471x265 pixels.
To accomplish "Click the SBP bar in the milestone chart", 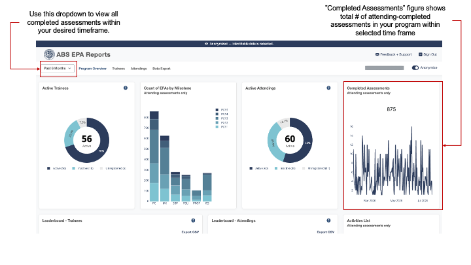I will pyautogui.click(x=175, y=186).
